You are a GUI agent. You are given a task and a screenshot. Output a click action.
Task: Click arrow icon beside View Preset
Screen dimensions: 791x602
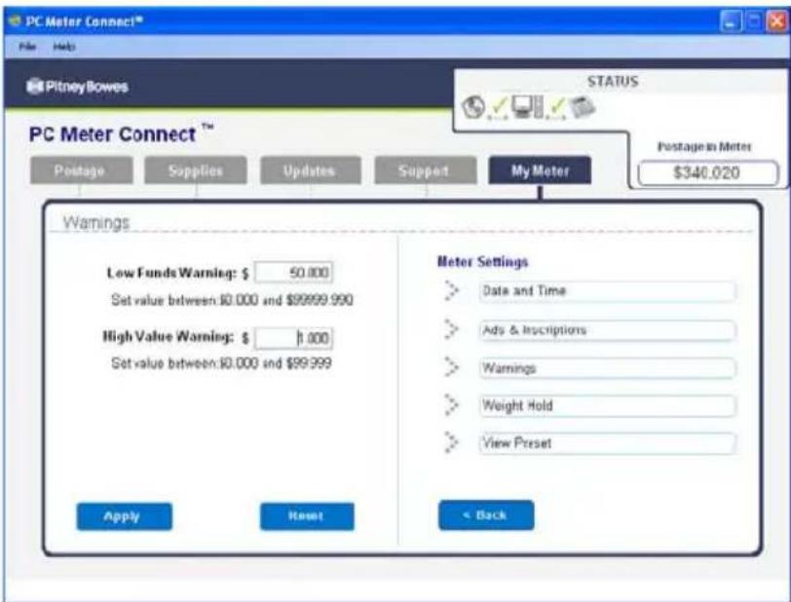click(451, 442)
